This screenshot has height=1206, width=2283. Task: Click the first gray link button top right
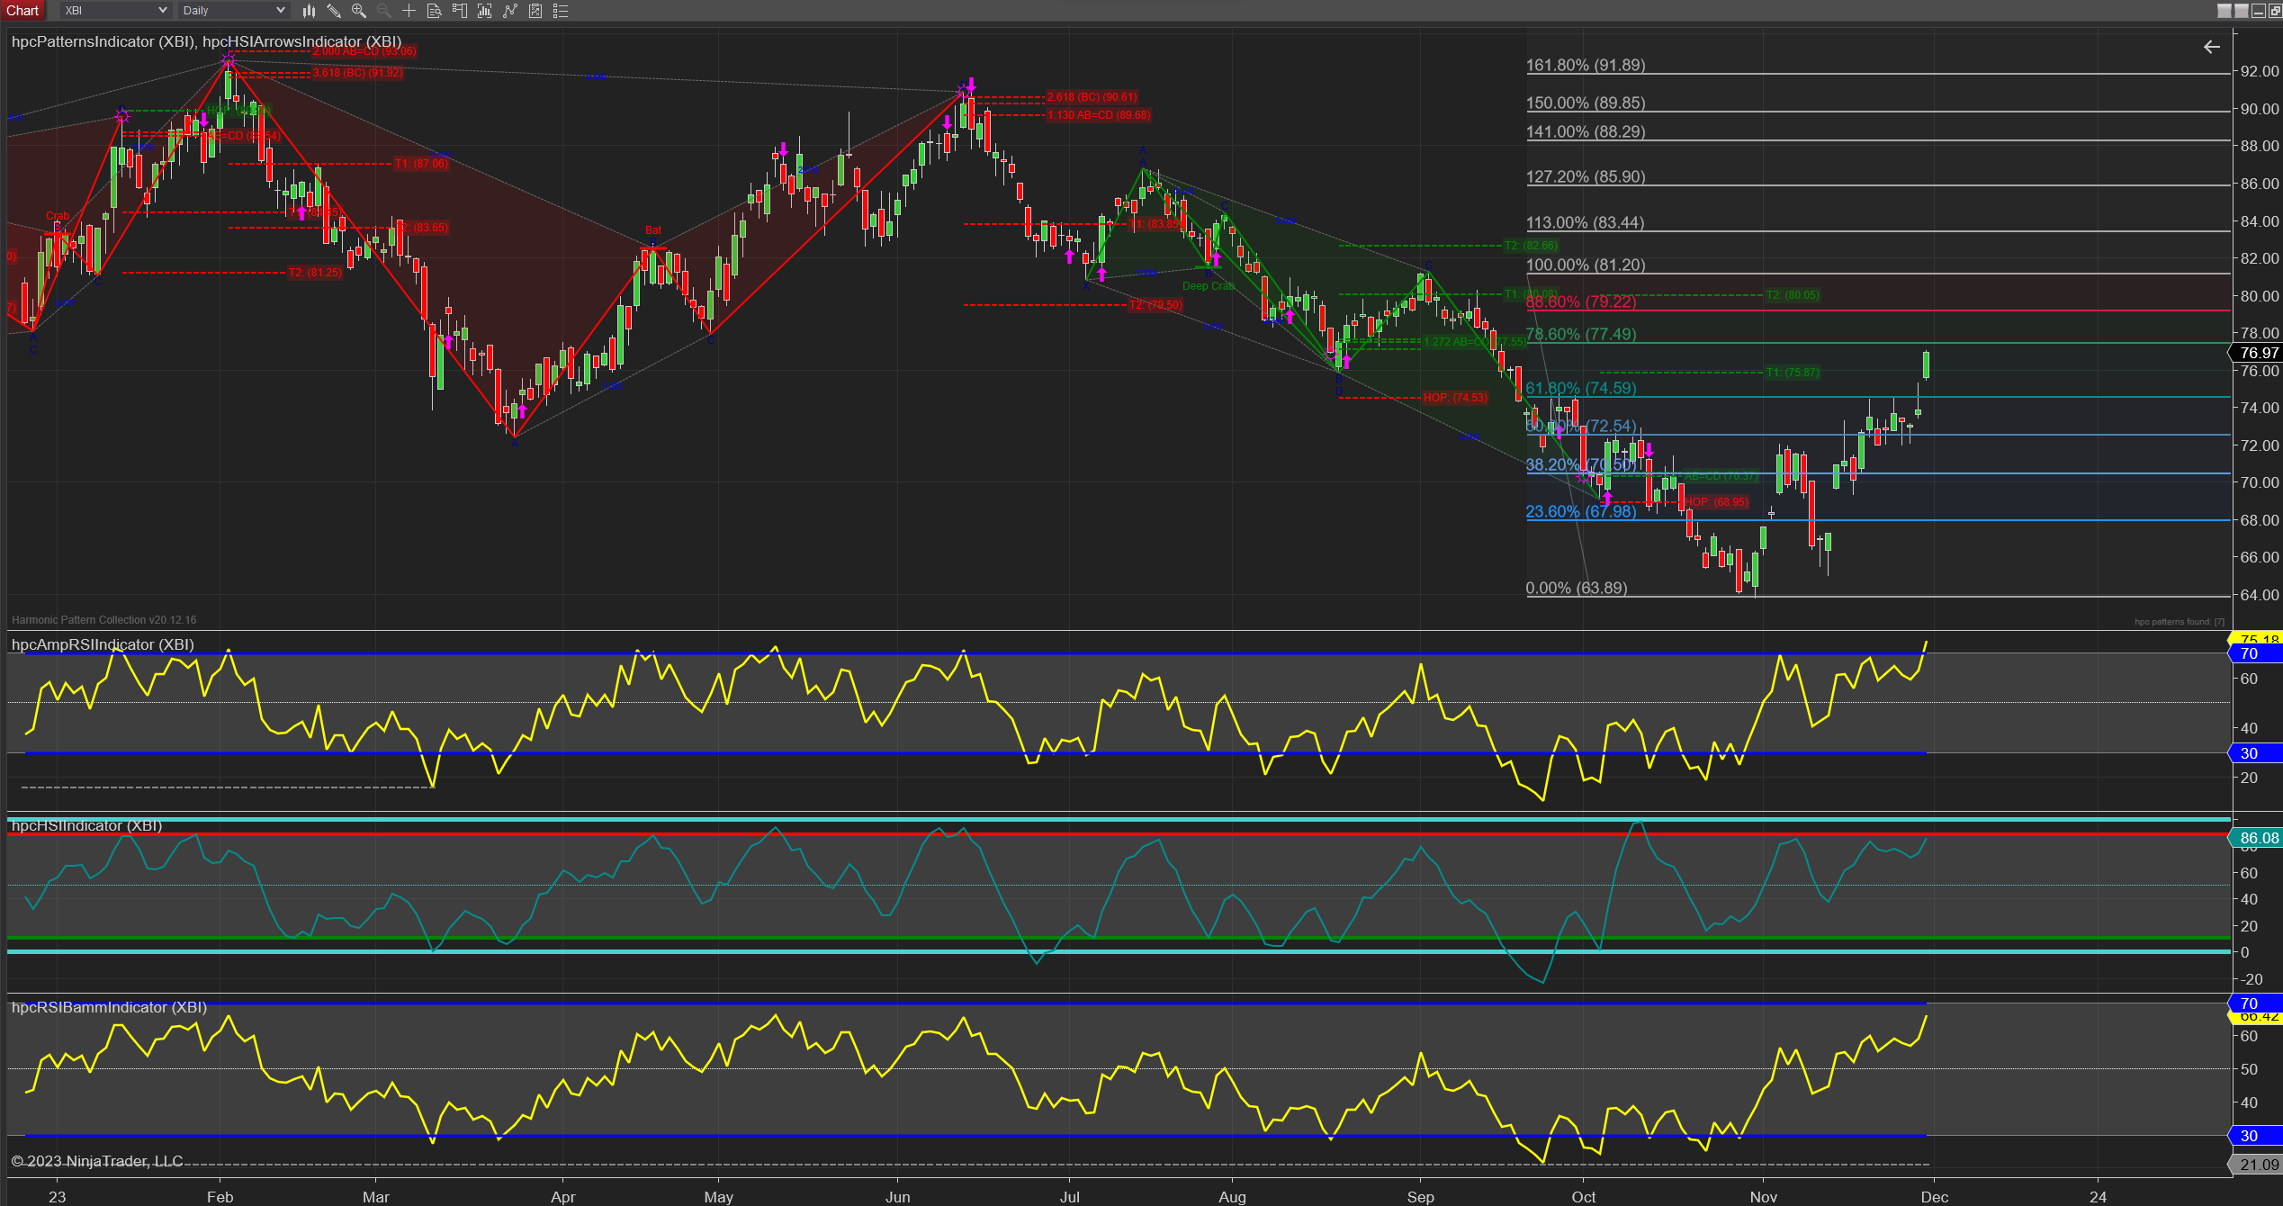pos(2225,11)
